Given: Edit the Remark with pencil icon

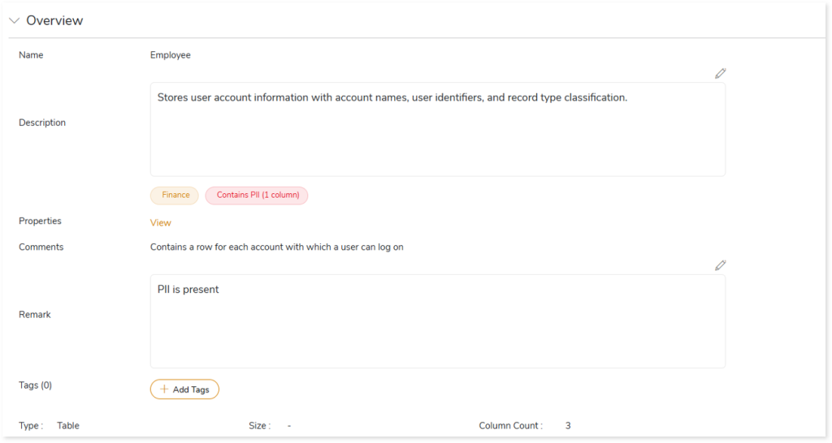Looking at the screenshot, I should (720, 265).
